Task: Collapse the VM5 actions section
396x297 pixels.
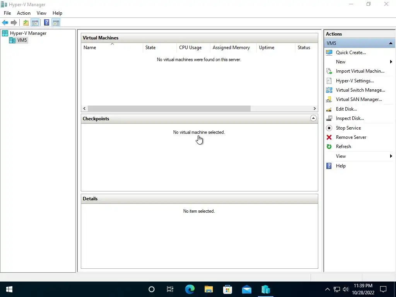Action: coord(391,43)
